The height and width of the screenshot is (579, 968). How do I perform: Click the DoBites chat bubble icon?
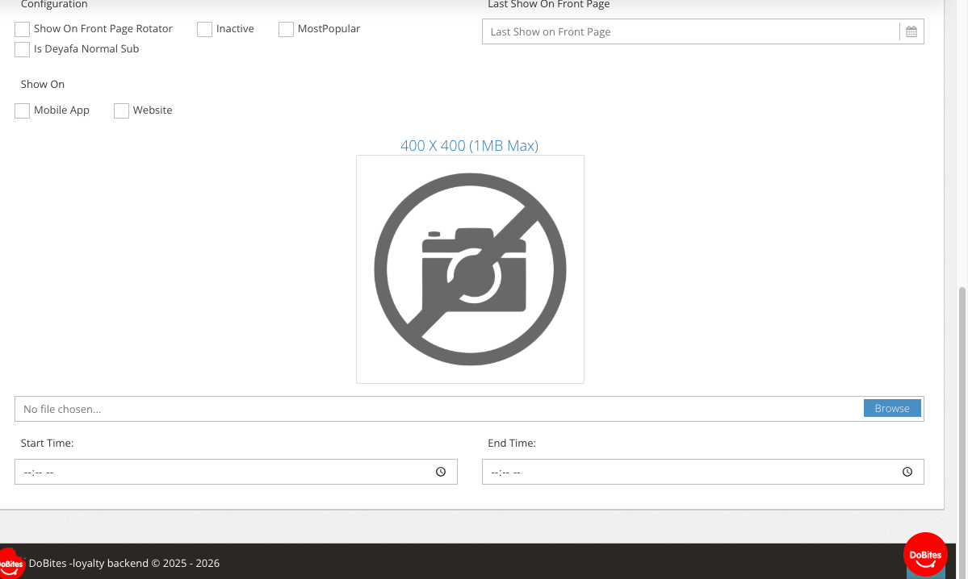(x=925, y=555)
